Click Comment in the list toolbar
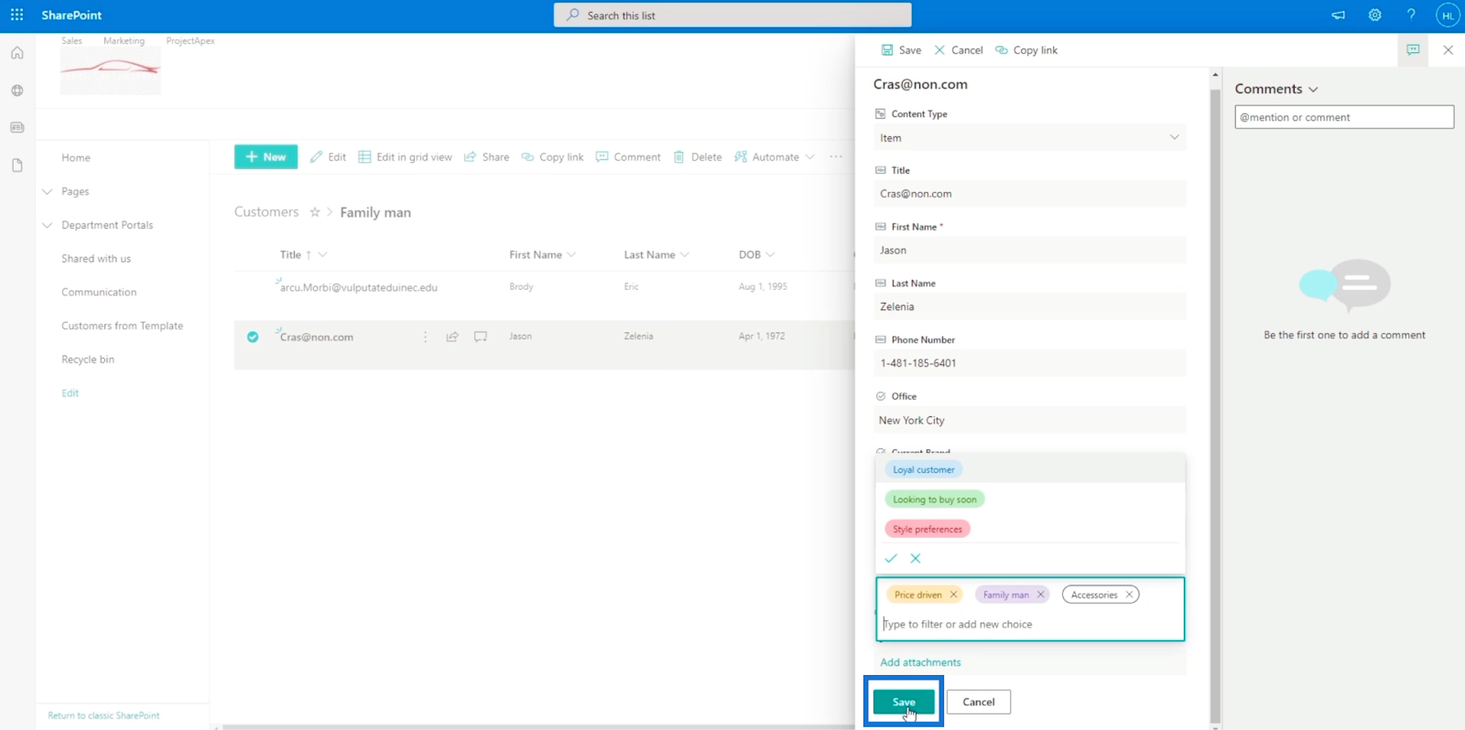 coord(628,157)
